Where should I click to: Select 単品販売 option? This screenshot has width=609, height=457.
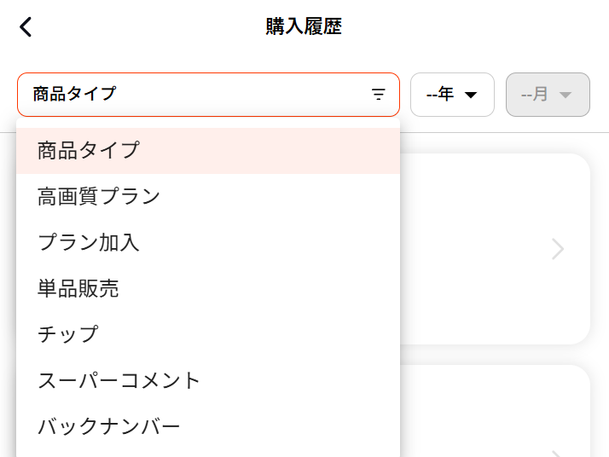pos(208,288)
